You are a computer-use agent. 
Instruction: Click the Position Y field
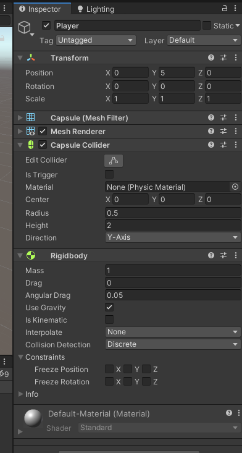[177, 72]
